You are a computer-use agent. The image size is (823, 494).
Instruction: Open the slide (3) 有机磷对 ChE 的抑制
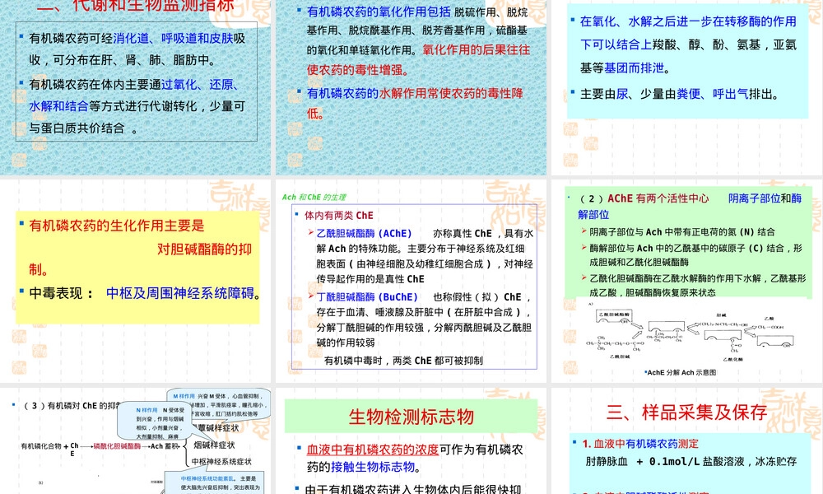point(136,441)
